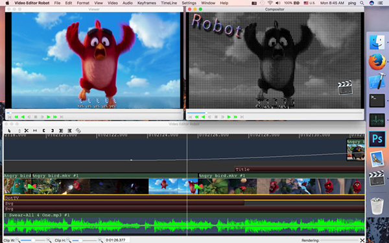This screenshot has width=389, height=243.
Task: Select the ruler measure tool
Action: (78, 130)
